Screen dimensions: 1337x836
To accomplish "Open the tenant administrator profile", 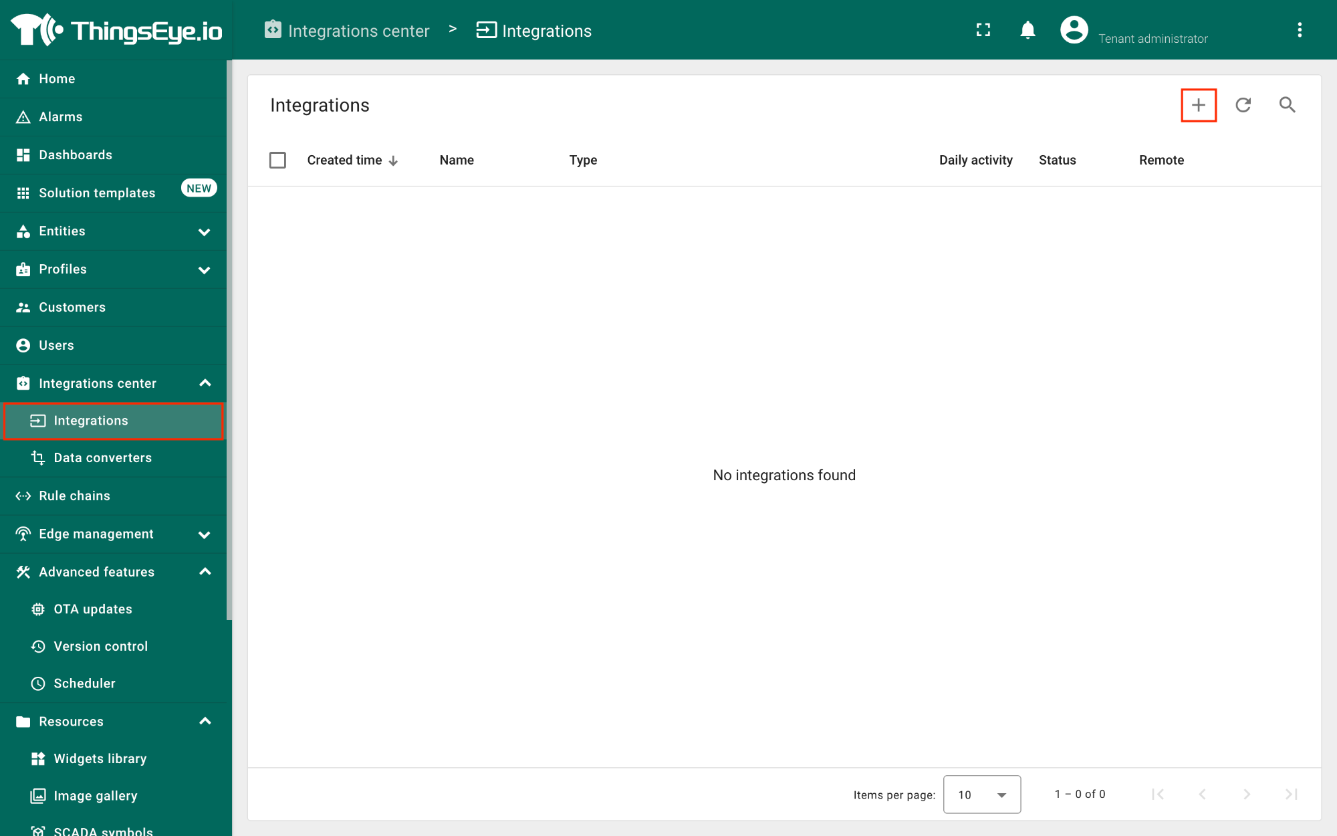I will click(1072, 30).
